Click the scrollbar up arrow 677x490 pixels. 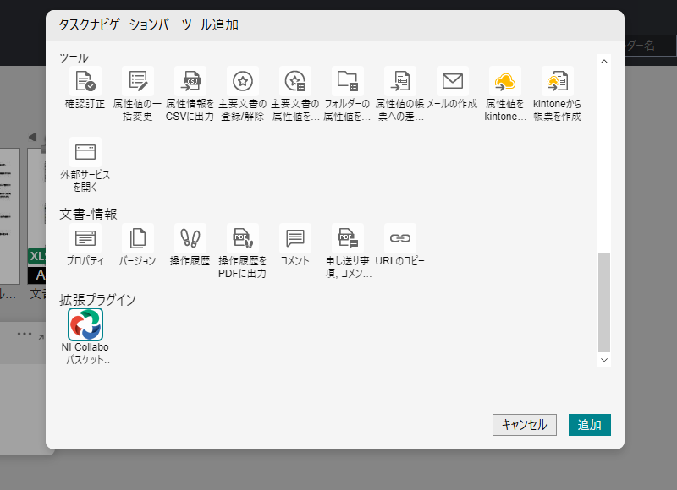tap(604, 61)
